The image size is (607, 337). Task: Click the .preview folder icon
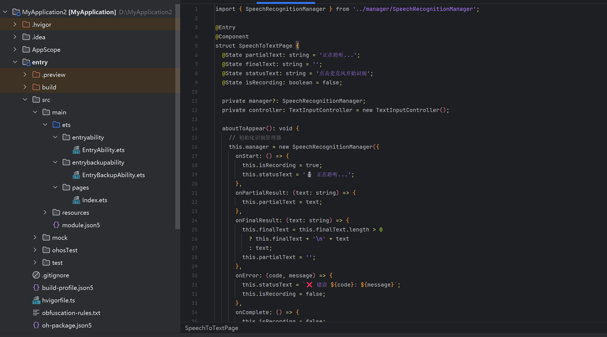[36, 75]
